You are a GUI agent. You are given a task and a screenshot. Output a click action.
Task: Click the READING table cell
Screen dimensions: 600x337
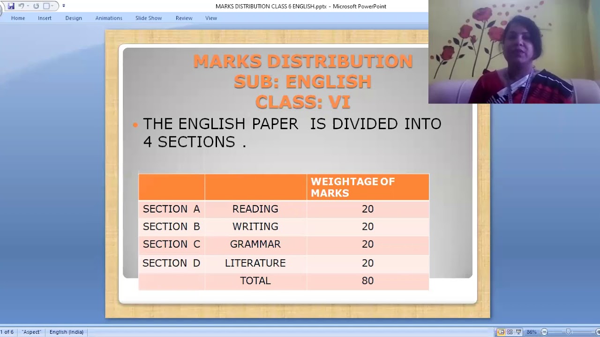pyautogui.click(x=255, y=209)
